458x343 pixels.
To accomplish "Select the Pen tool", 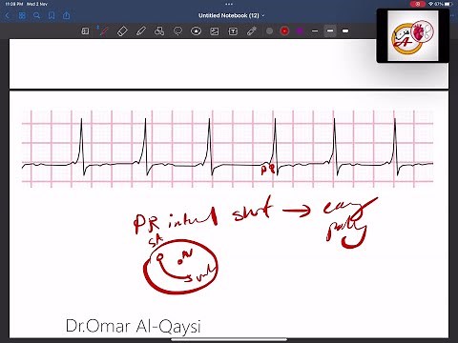I will (104, 31).
